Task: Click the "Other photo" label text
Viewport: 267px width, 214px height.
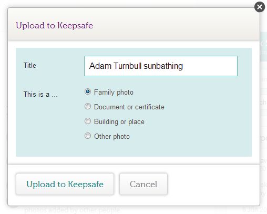Action: [112, 137]
